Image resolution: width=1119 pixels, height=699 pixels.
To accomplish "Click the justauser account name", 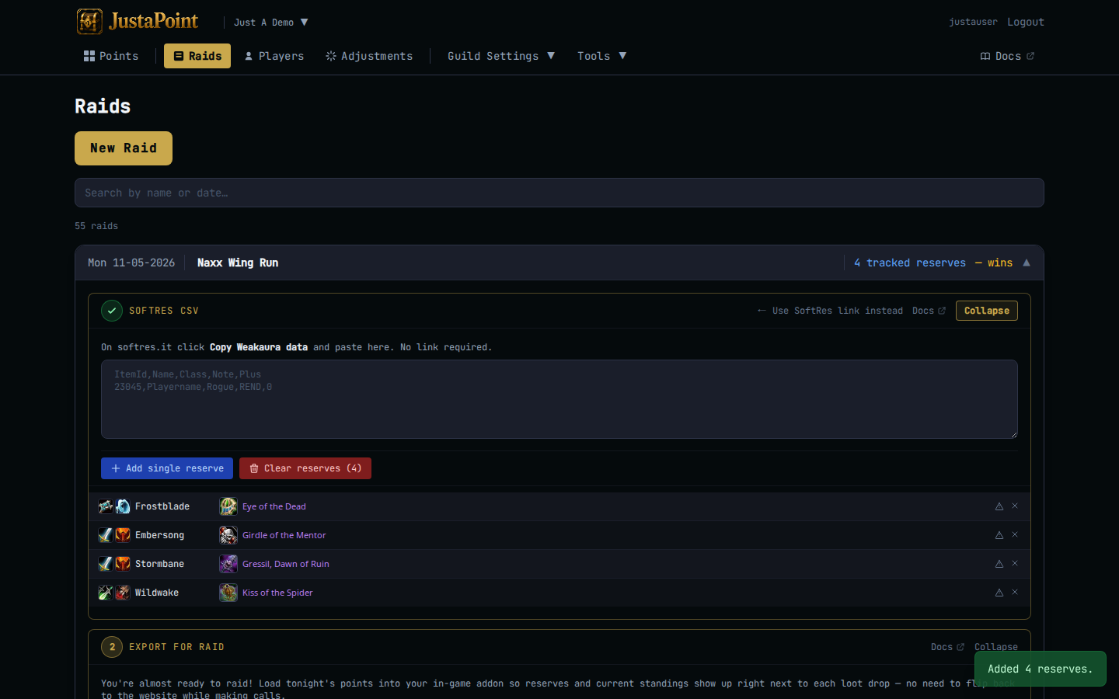I will (973, 22).
